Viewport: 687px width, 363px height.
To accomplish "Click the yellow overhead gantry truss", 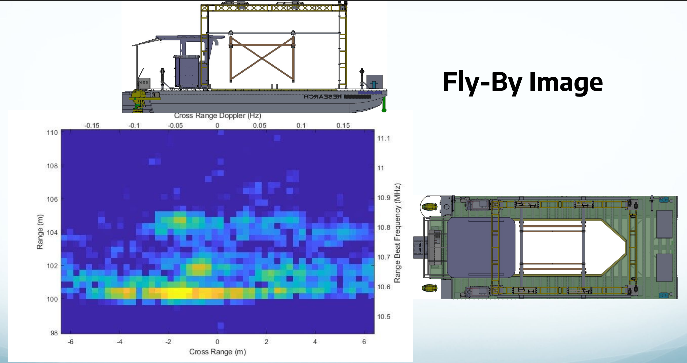I will 273,7.
